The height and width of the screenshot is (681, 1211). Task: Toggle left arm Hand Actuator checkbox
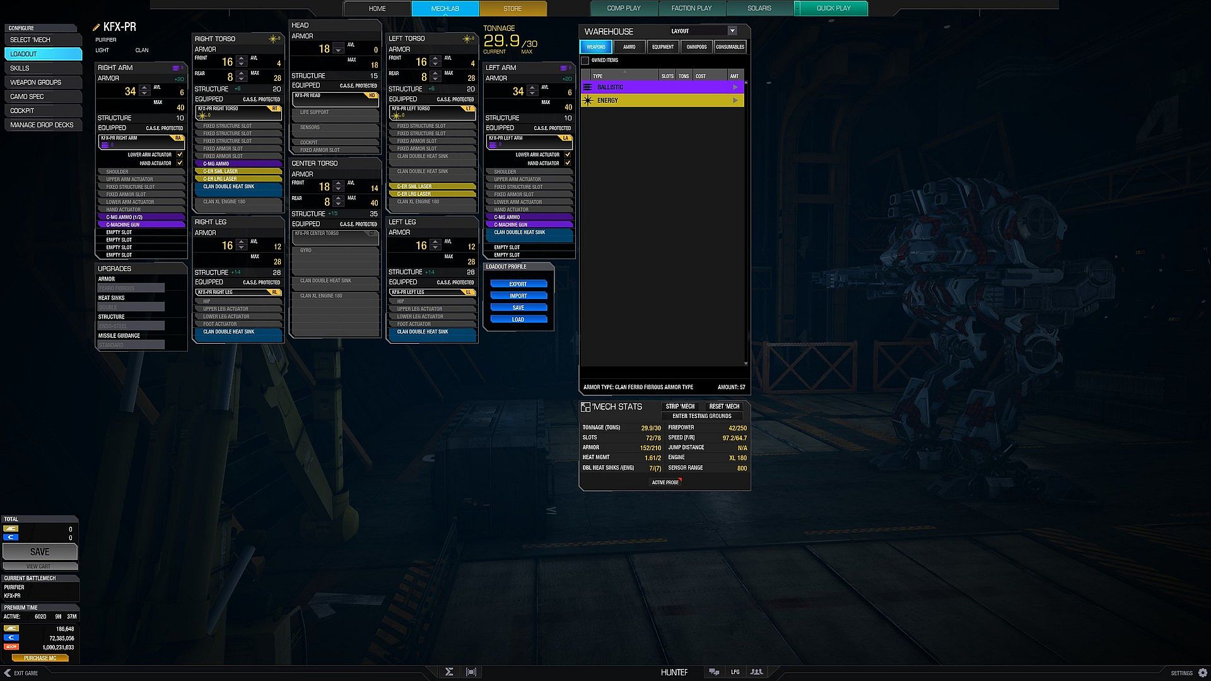click(568, 163)
